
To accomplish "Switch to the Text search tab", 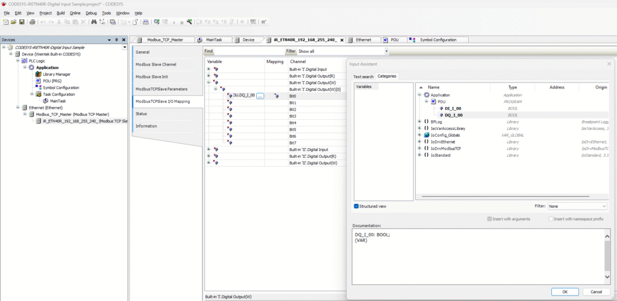I will pos(363,76).
